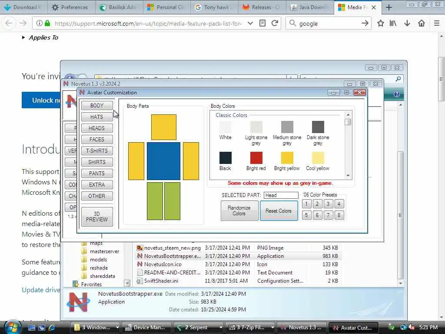The width and height of the screenshot is (445, 334).
Task: Open the FACES category
Action: (97, 140)
